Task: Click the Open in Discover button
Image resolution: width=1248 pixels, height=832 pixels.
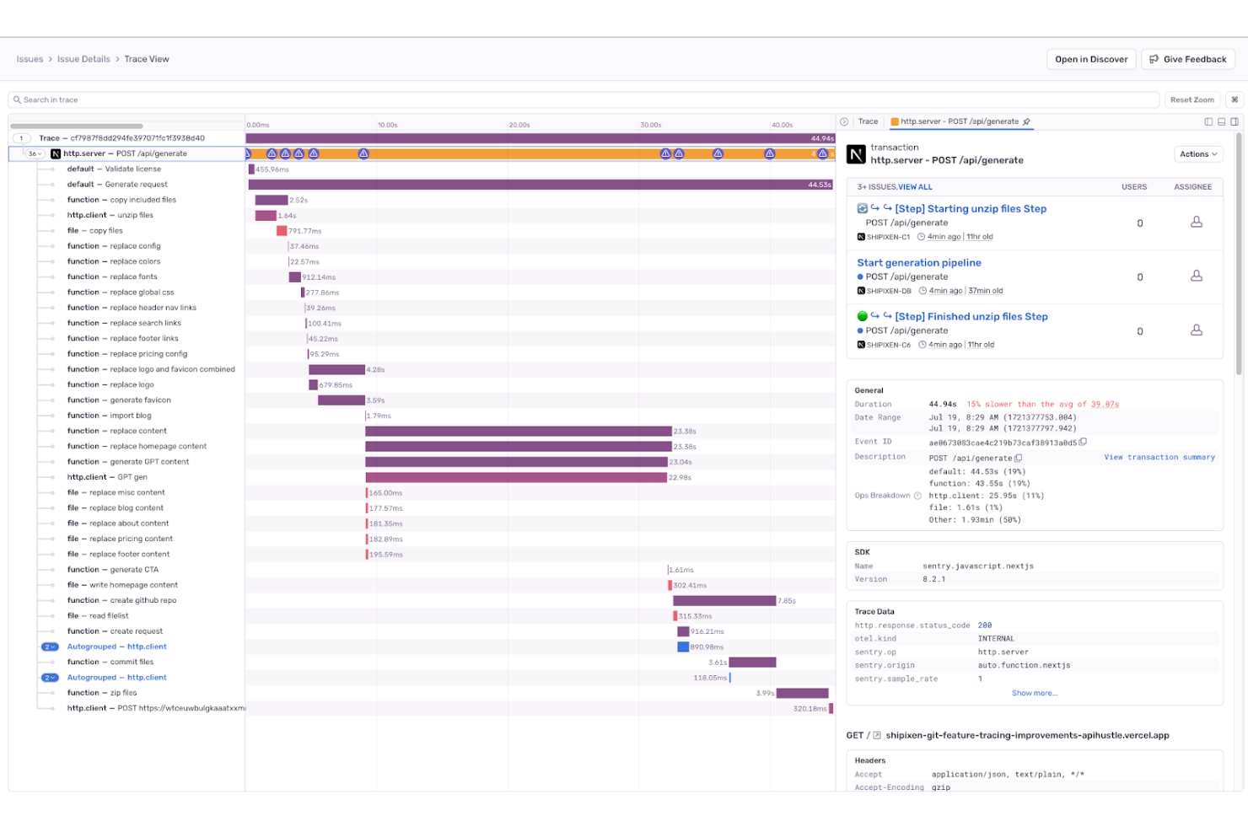Action: [1091, 59]
